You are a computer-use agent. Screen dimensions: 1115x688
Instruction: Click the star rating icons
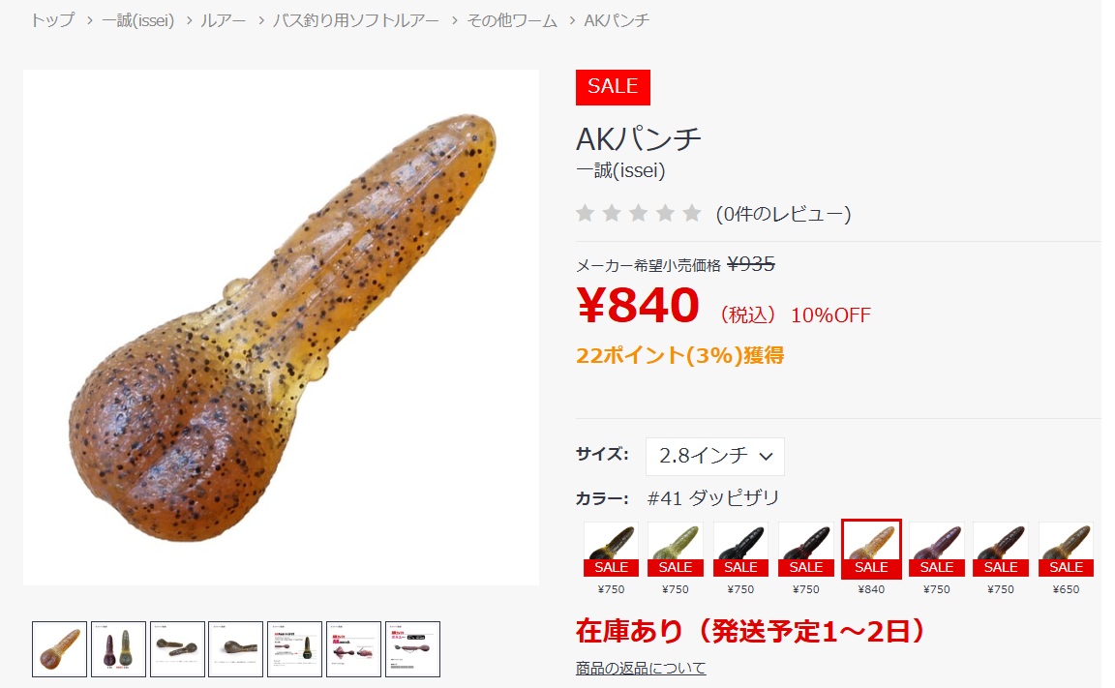click(x=639, y=213)
